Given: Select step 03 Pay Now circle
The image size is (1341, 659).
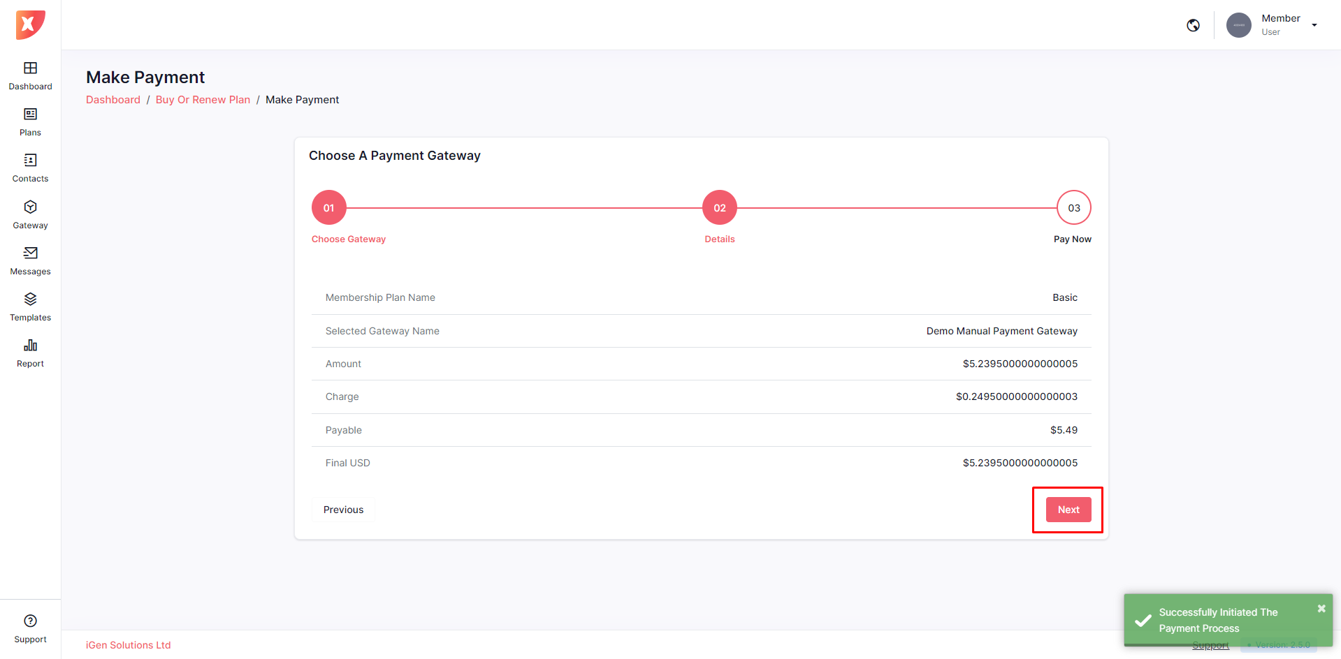Looking at the screenshot, I should [1073, 207].
